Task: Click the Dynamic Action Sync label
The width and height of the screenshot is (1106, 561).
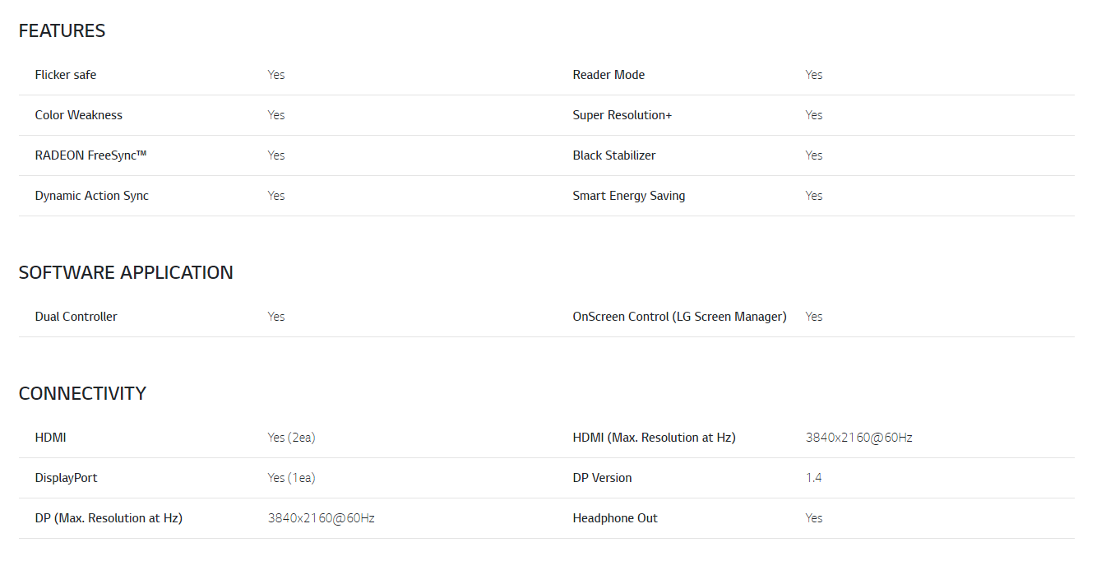Action: click(92, 196)
